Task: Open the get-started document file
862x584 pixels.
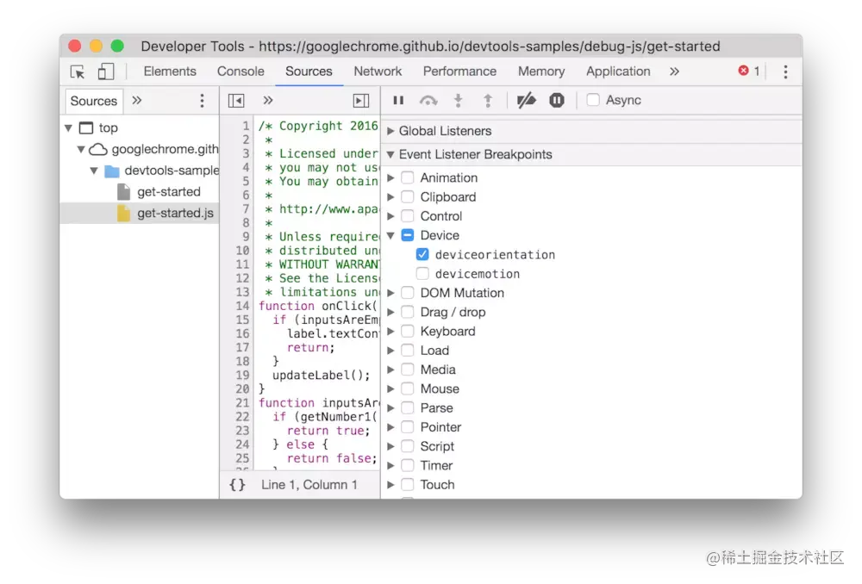Action: (169, 192)
